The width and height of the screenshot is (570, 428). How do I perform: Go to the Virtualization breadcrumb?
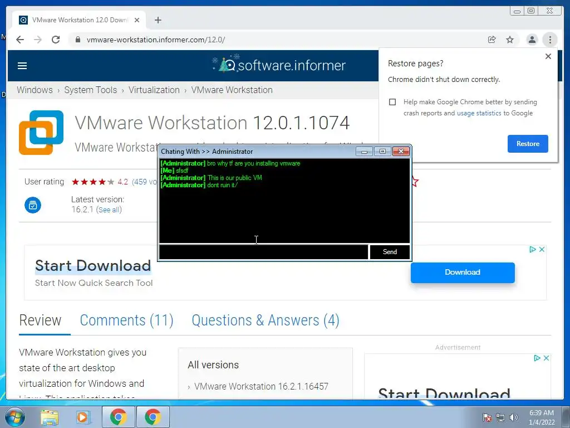tap(154, 90)
